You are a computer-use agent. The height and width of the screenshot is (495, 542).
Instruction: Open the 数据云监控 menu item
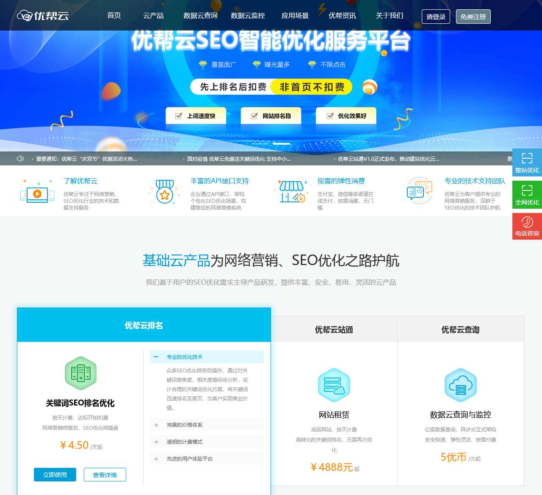tap(248, 15)
